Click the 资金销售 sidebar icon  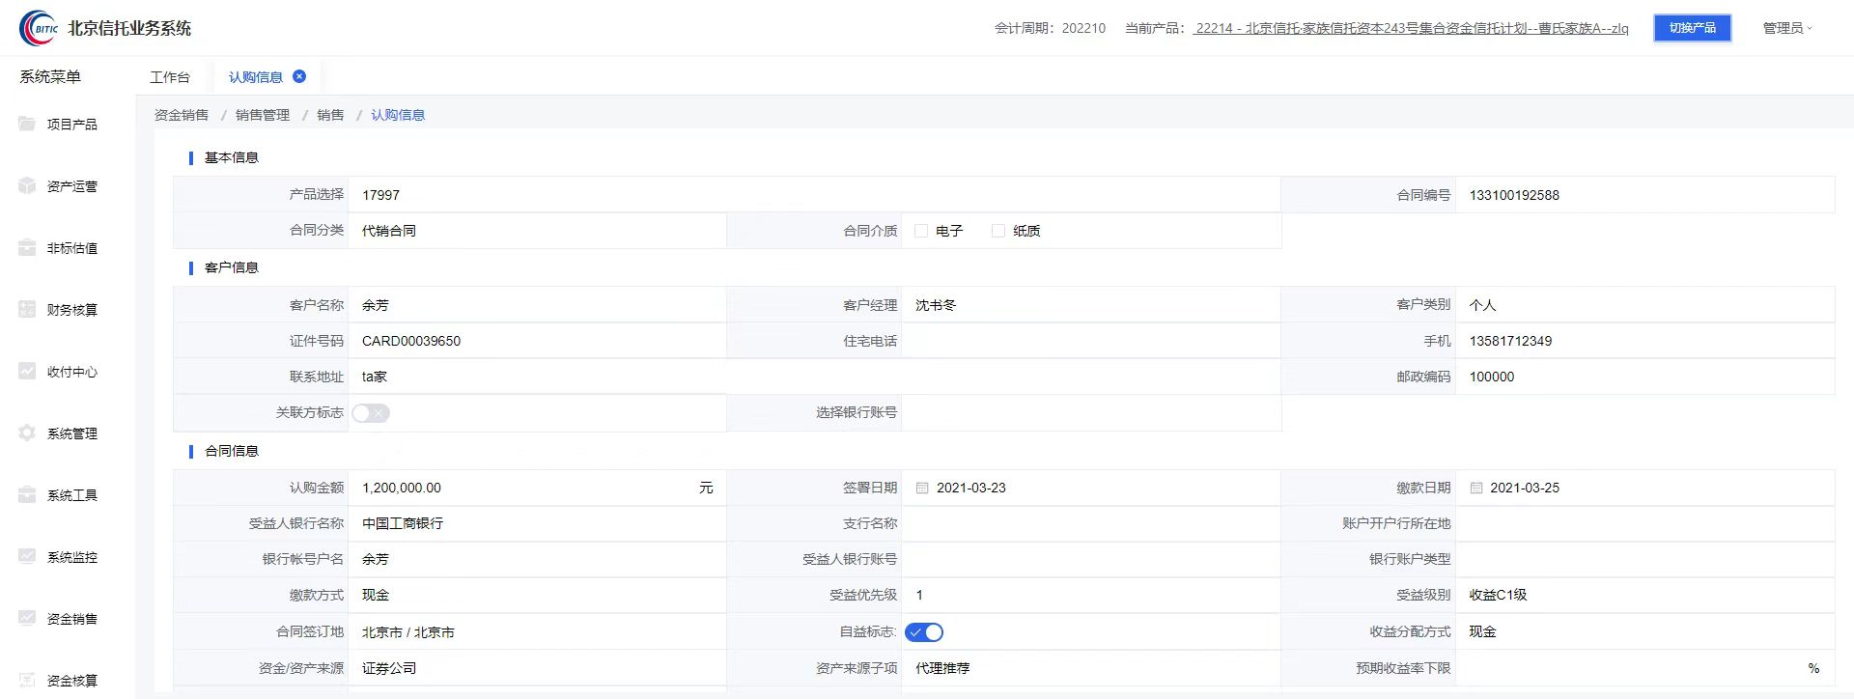[27, 618]
